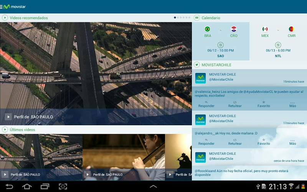Reply to the @alejandro__ak tweet
The height and width of the screenshot is (192, 307).
tap(206, 142)
